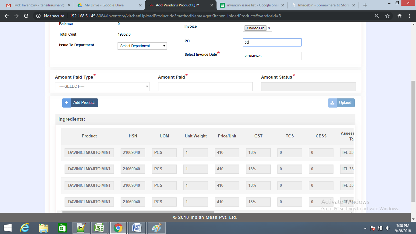Open Windows Store from taskbar
416x234 pixels.
pyautogui.click(x=62, y=228)
